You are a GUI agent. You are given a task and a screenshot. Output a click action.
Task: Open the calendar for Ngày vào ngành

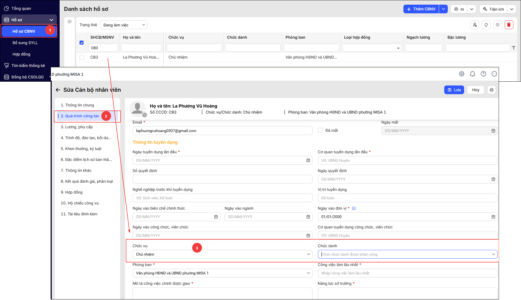(x=308, y=217)
